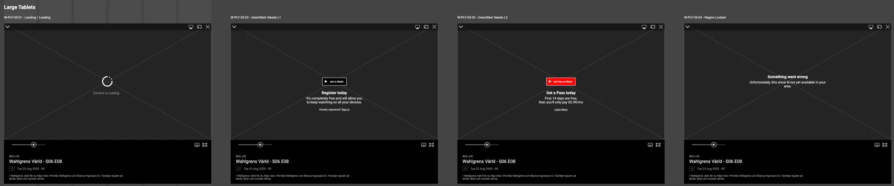Image resolution: width=894 pixels, height=186 pixels.
Task: Start Chromecast in the Region Locked player
Action: click(879, 27)
